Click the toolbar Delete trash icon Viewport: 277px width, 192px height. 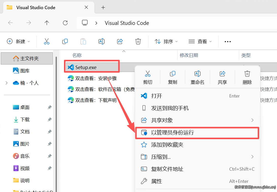138,41
